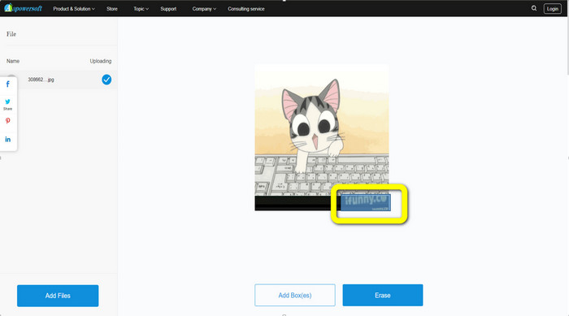Image resolution: width=569 pixels, height=316 pixels.
Task: Expand the Company dropdown menu
Action: pos(204,9)
